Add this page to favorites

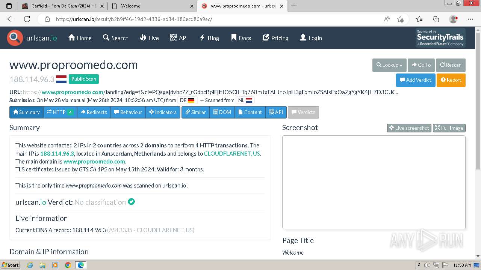(x=400, y=19)
